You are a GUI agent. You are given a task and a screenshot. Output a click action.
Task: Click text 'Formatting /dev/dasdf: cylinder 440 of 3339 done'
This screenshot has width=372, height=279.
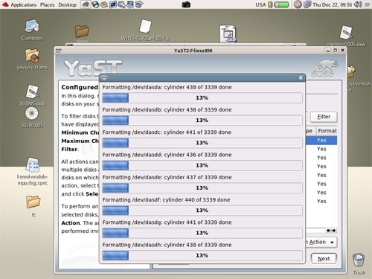coord(166,200)
